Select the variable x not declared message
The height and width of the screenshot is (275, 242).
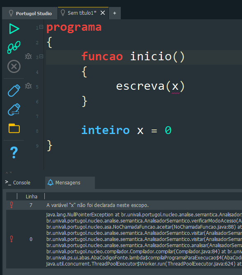tap(98, 205)
